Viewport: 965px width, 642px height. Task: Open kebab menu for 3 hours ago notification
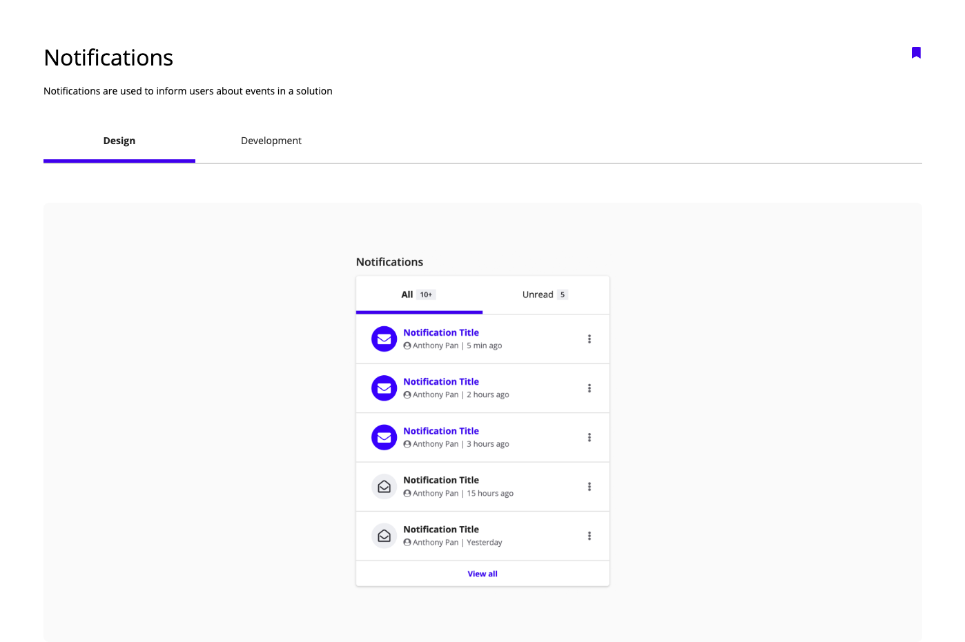pyautogui.click(x=589, y=437)
